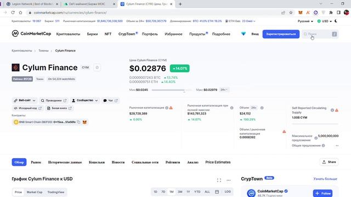Go to browser home page

click(x=20, y=13)
